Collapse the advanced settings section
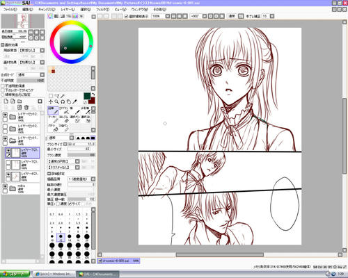Image resolution: width=348 pixels, height=278 pixels. [x=49, y=174]
